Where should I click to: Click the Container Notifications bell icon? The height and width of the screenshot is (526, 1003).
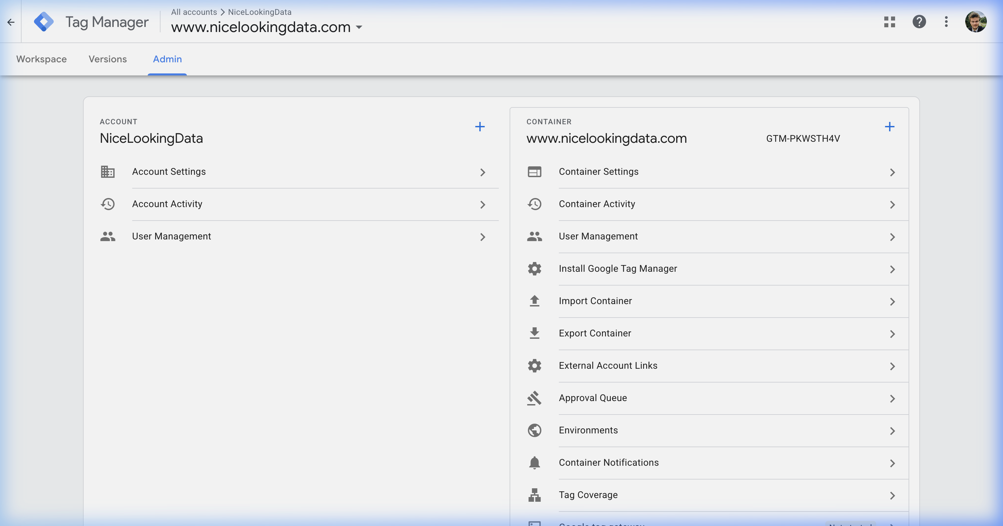point(535,463)
